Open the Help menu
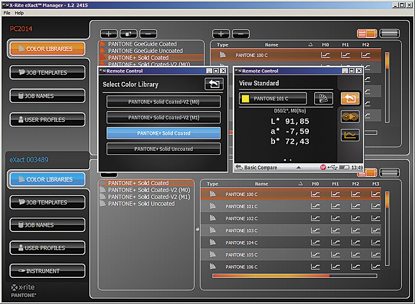This screenshot has width=415, height=304. coord(19,12)
